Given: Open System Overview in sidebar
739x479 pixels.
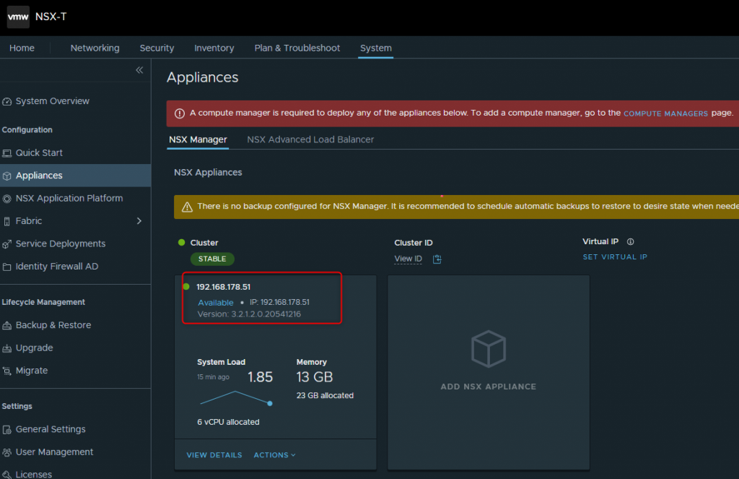Looking at the screenshot, I should (x=52, y=101).
